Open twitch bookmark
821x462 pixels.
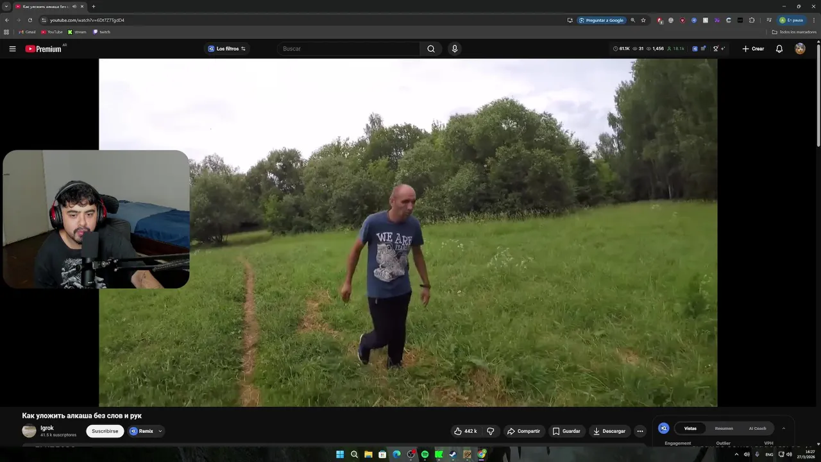(101, 32)
